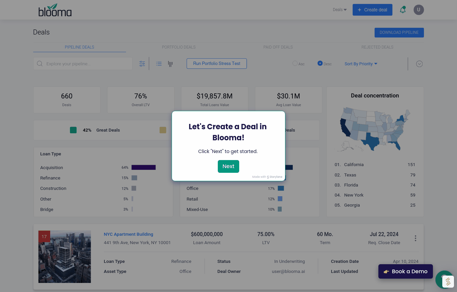The height and width of the screenshot is (292, 457).
Task: Open the pipeline filter sliders icon
Action: [x=142, y=64]
